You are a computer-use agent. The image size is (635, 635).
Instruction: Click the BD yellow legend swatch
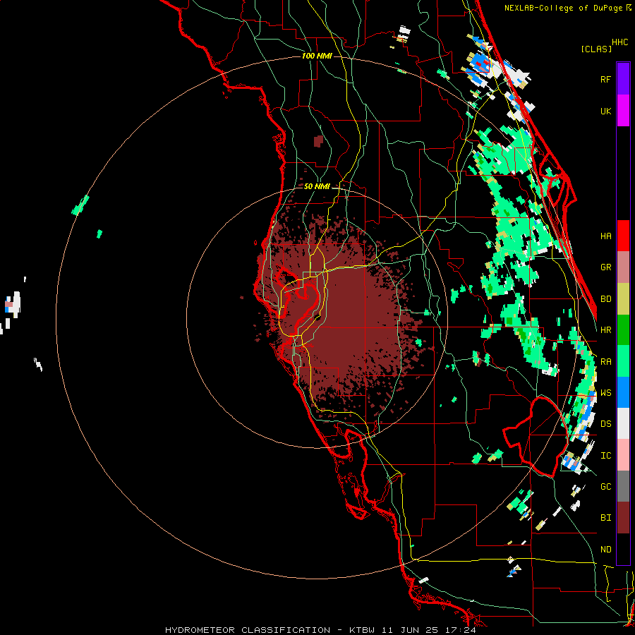tap(623, 299)
